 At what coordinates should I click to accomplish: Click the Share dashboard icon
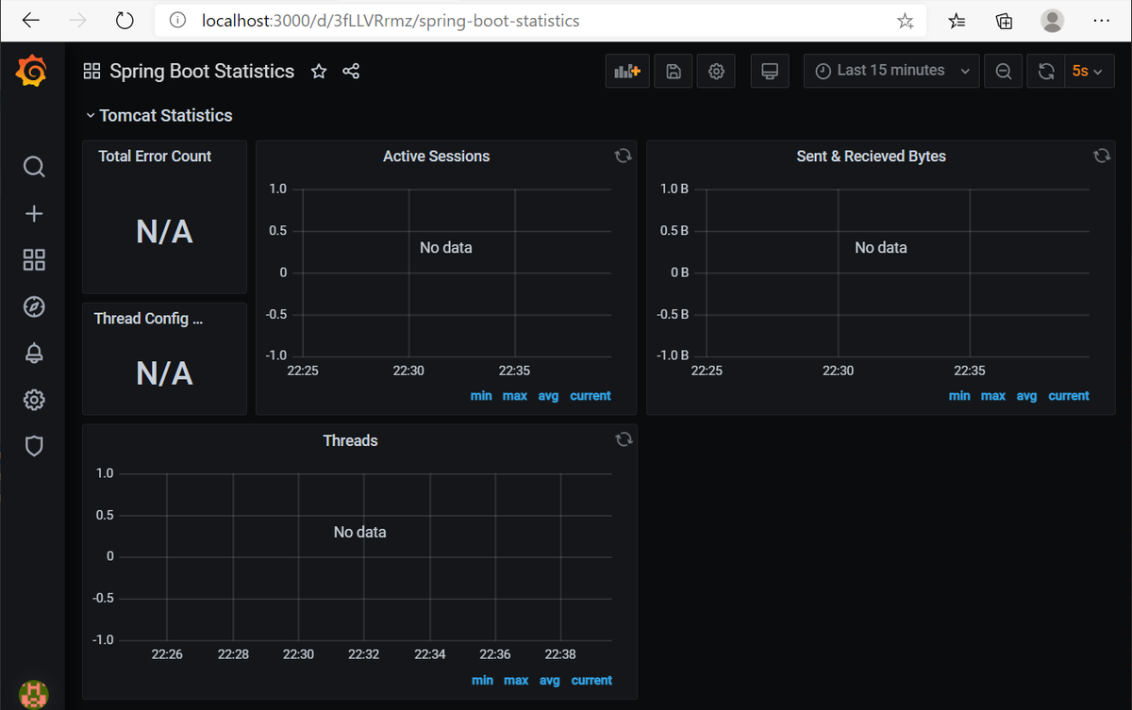[x=351, y=71]
